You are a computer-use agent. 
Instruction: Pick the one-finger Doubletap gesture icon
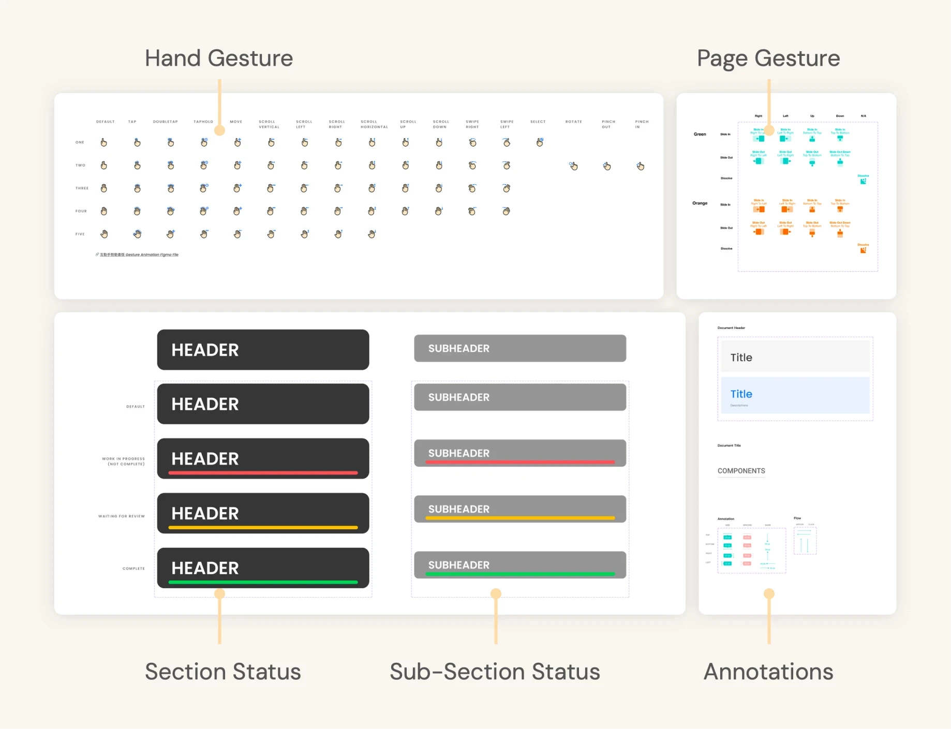point(171,142)
